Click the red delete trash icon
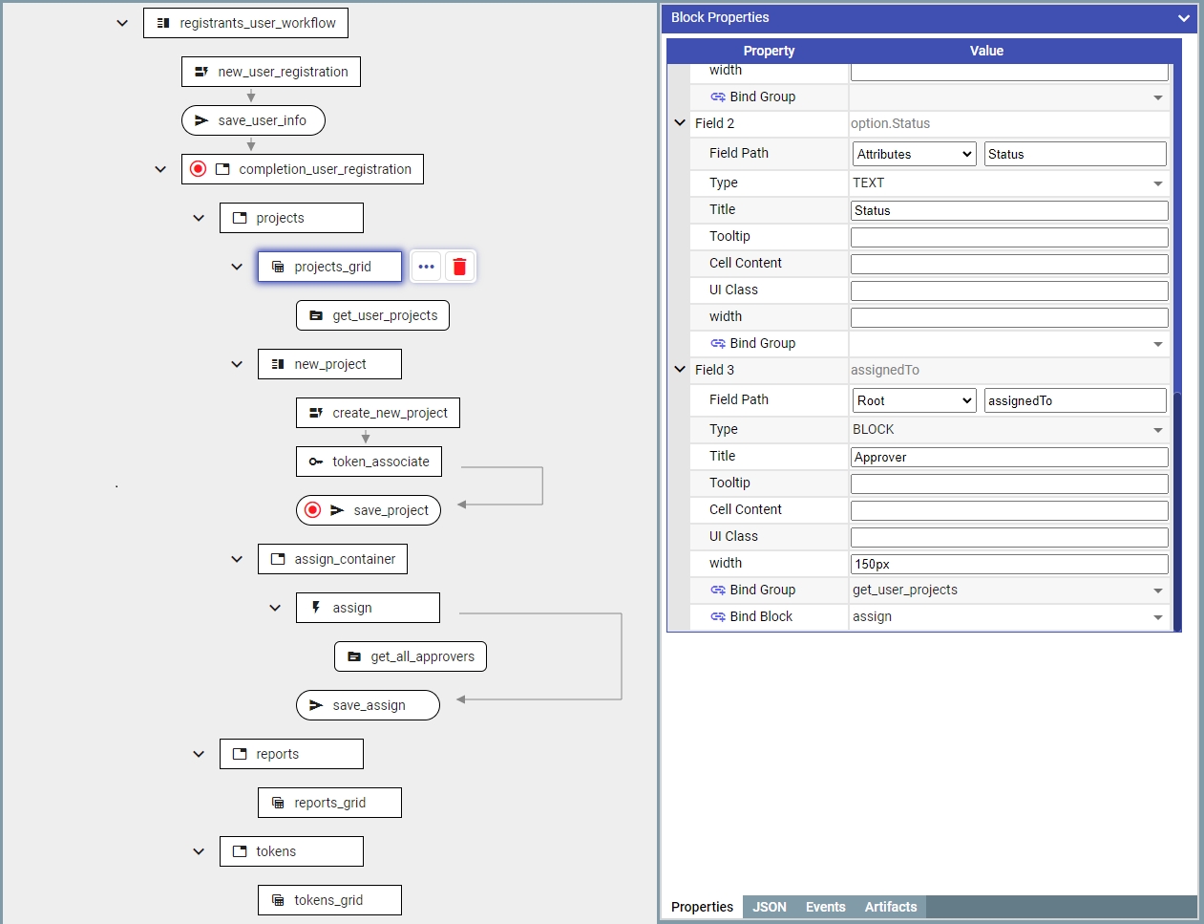 point(459,267)
